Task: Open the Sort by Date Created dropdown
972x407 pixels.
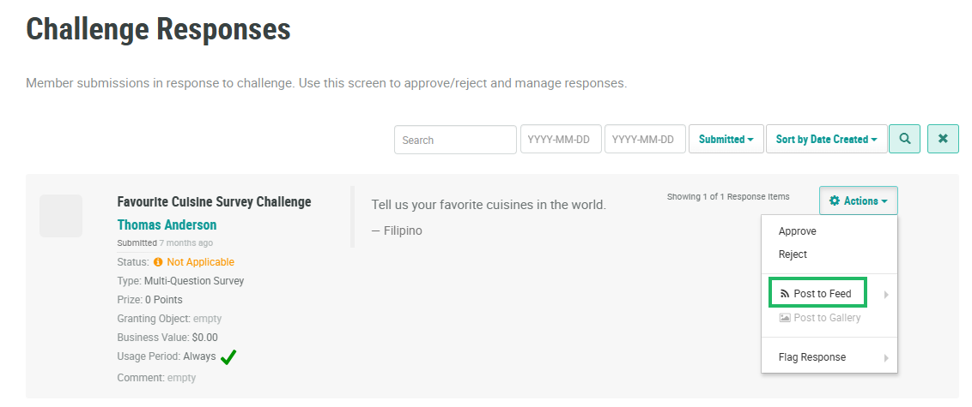Action: (826, 140)
